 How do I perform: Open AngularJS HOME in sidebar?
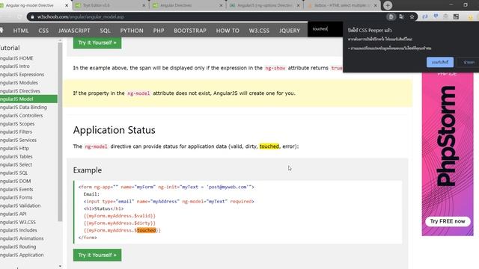[x=16, y=58]
